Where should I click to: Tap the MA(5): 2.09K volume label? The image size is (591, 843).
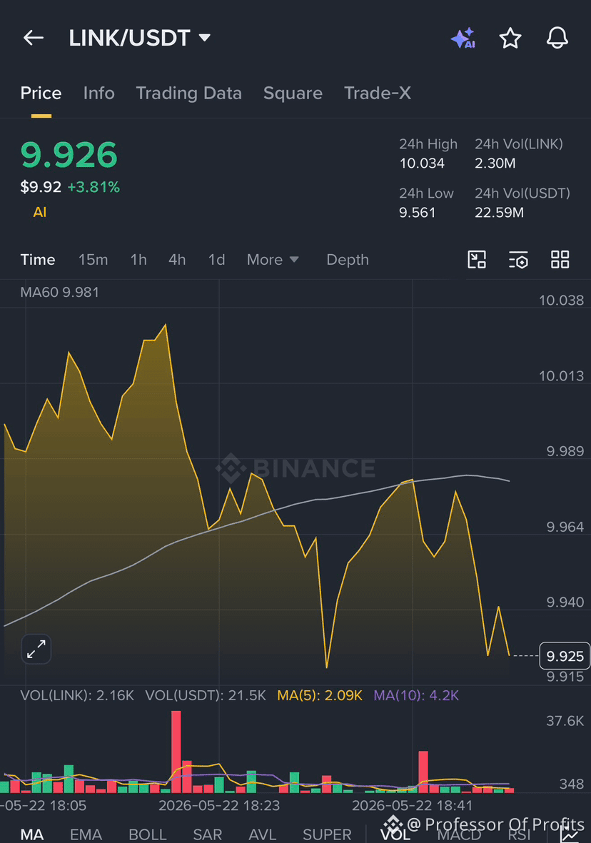(x=320, y=696)
